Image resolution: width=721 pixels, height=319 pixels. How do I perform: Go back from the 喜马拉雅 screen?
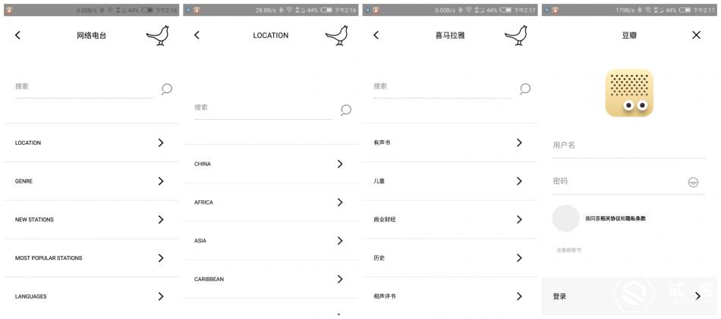coord(376,36)
